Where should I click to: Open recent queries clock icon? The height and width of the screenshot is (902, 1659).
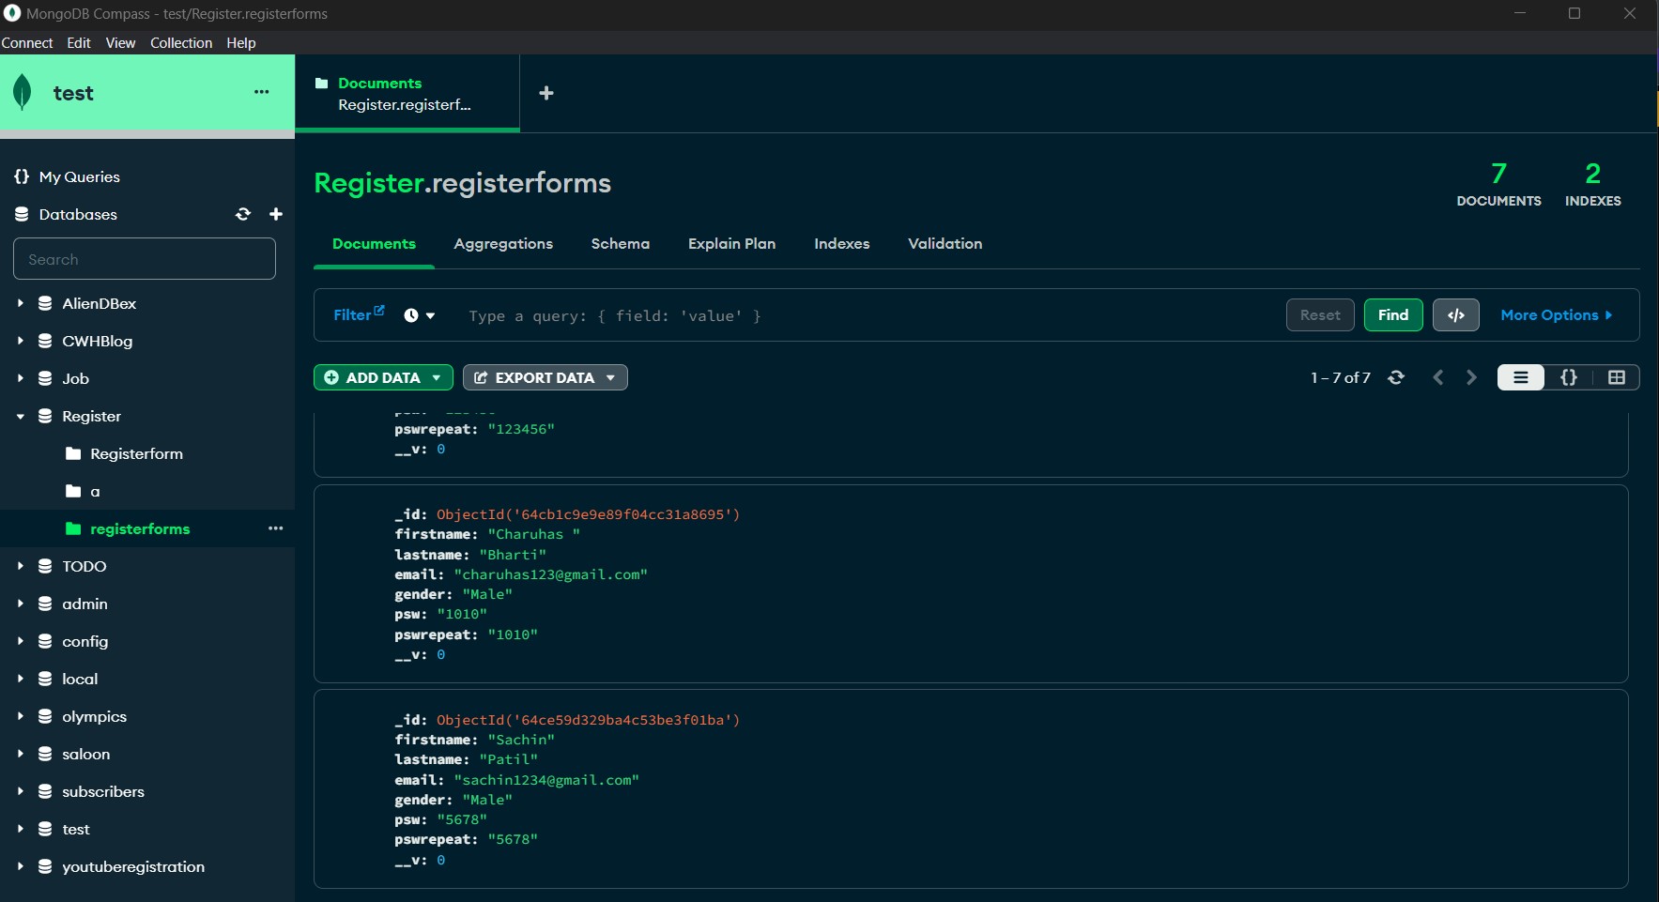tap(411, 315)
